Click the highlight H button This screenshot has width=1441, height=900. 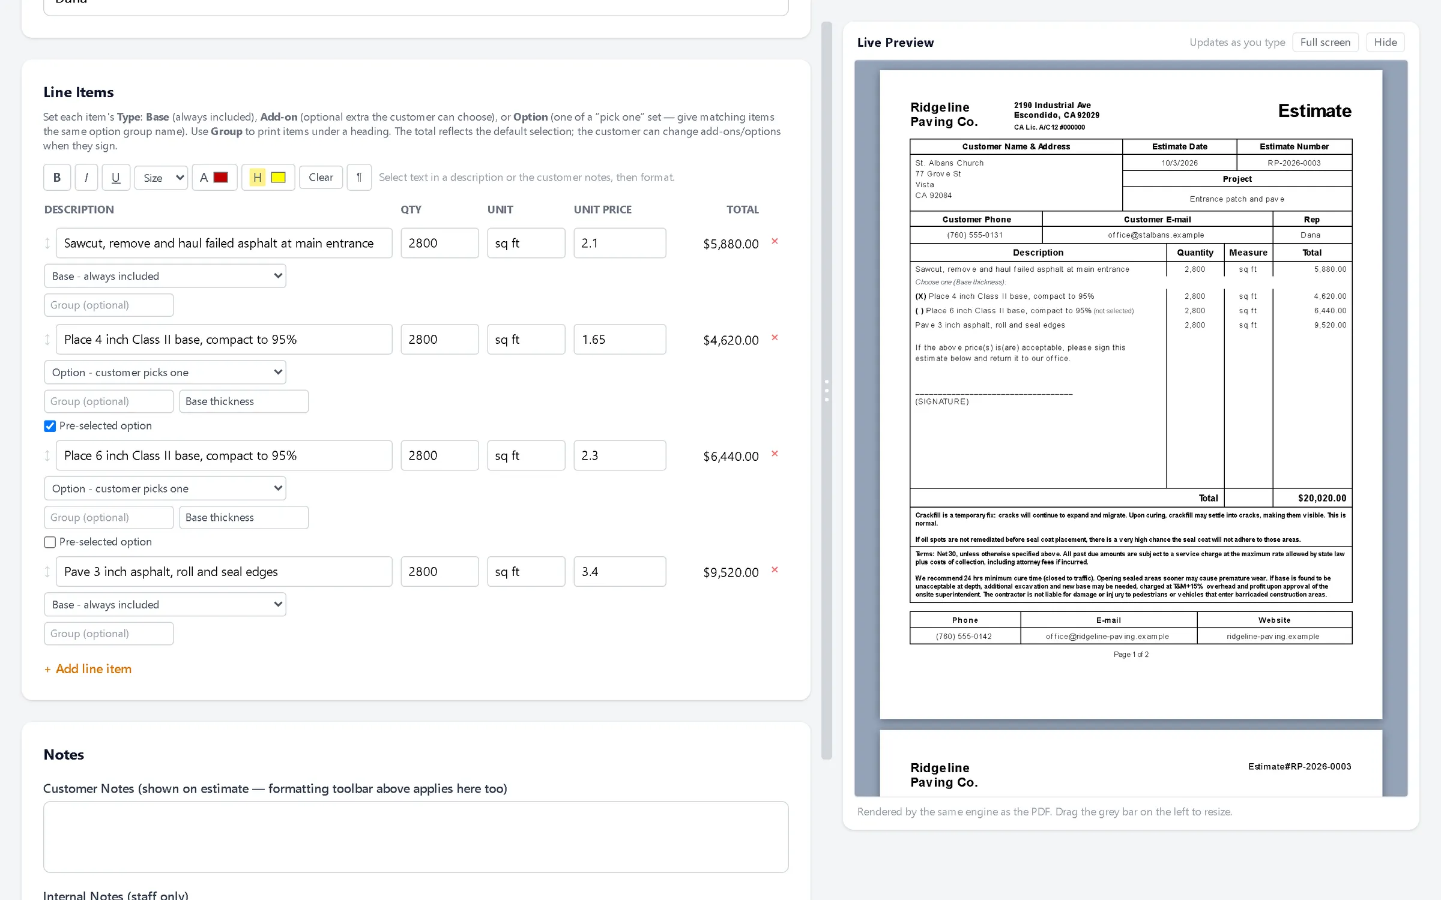pyautogui.click(x=257, y=178)
